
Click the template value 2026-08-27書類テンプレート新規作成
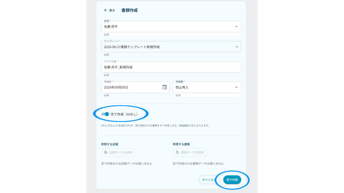(132, 47)
